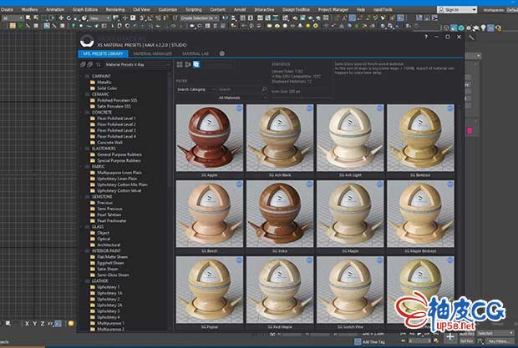The image size is (518, 348).
Task: Open the Graph Editors menu
Action: [85, 9]
